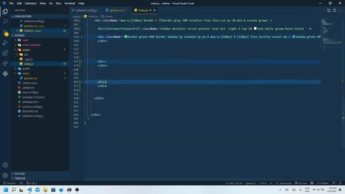This screenshot has width=345, height=194.
Task: Click the feedback icon in status bar
Action: (334, 183)
